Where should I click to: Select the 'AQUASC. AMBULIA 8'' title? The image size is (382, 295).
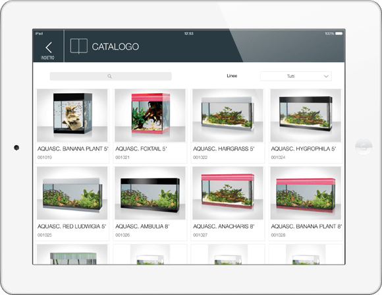tap(142, 226)
